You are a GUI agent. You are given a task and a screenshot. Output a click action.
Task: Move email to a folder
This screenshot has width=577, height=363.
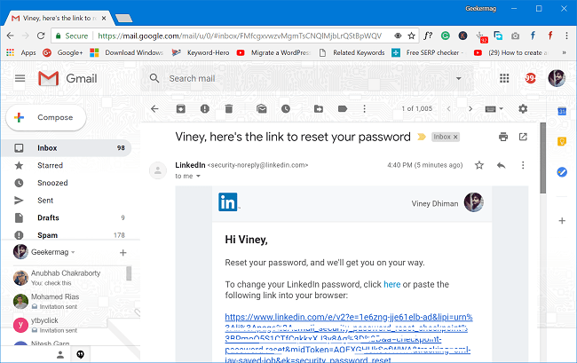tap(319, 109)
